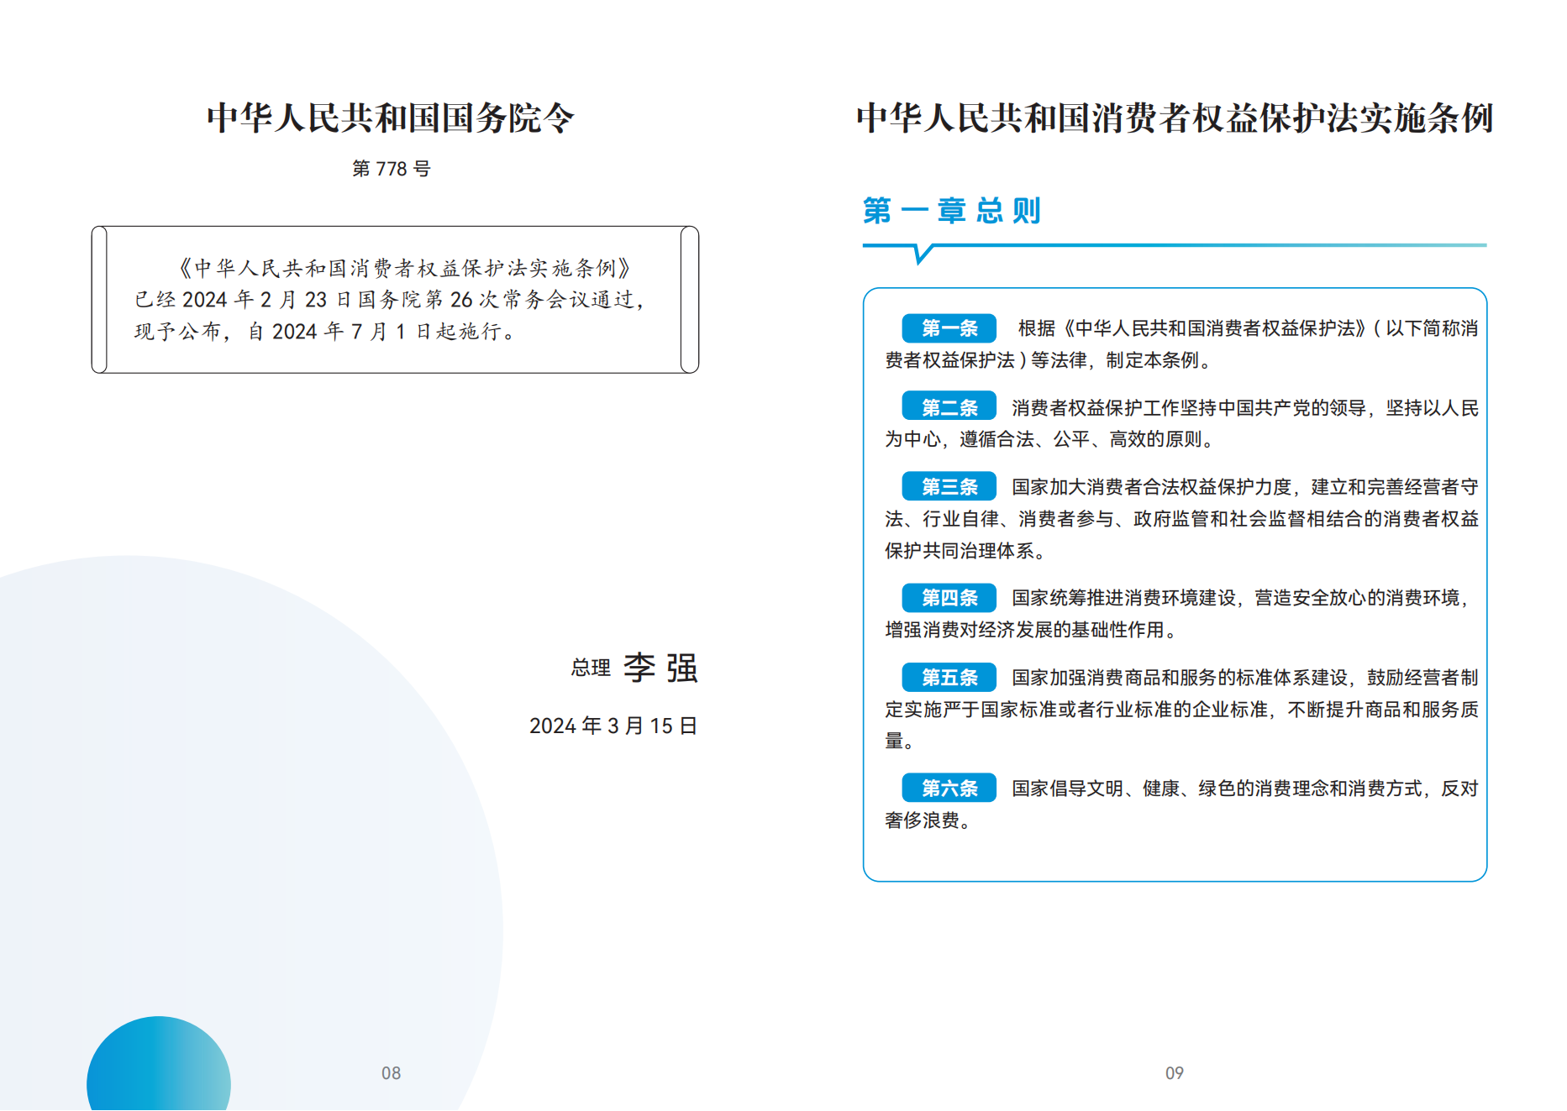Screen dimensions: 1567x1111
Task: Click the 第五条 article label
Action: click(949, 677)
